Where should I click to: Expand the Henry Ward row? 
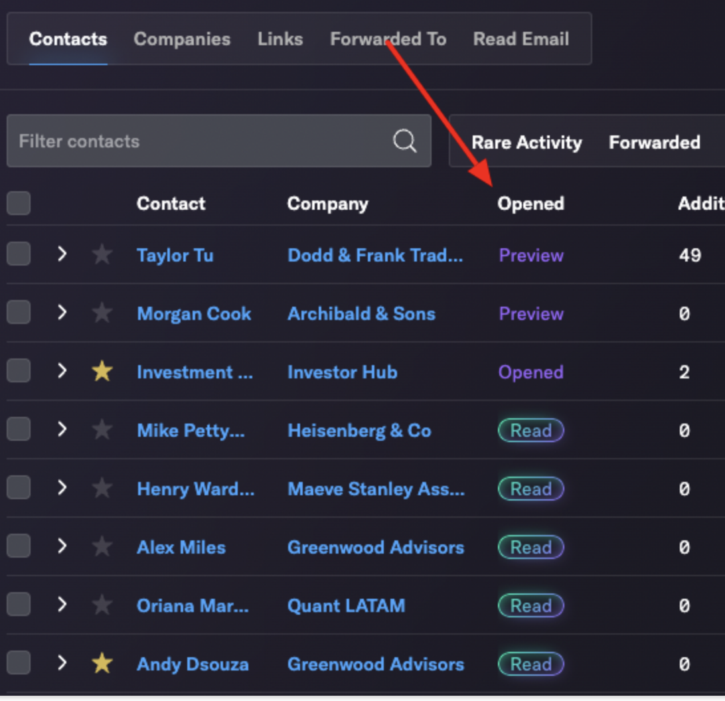tap(62, 487)
